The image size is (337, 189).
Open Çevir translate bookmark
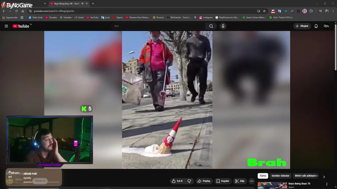tap(106, 18)
